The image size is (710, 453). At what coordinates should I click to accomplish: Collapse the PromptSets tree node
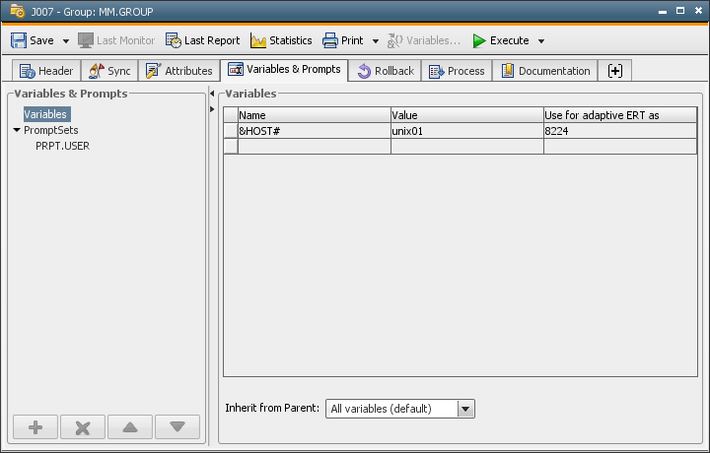(17, 130)
